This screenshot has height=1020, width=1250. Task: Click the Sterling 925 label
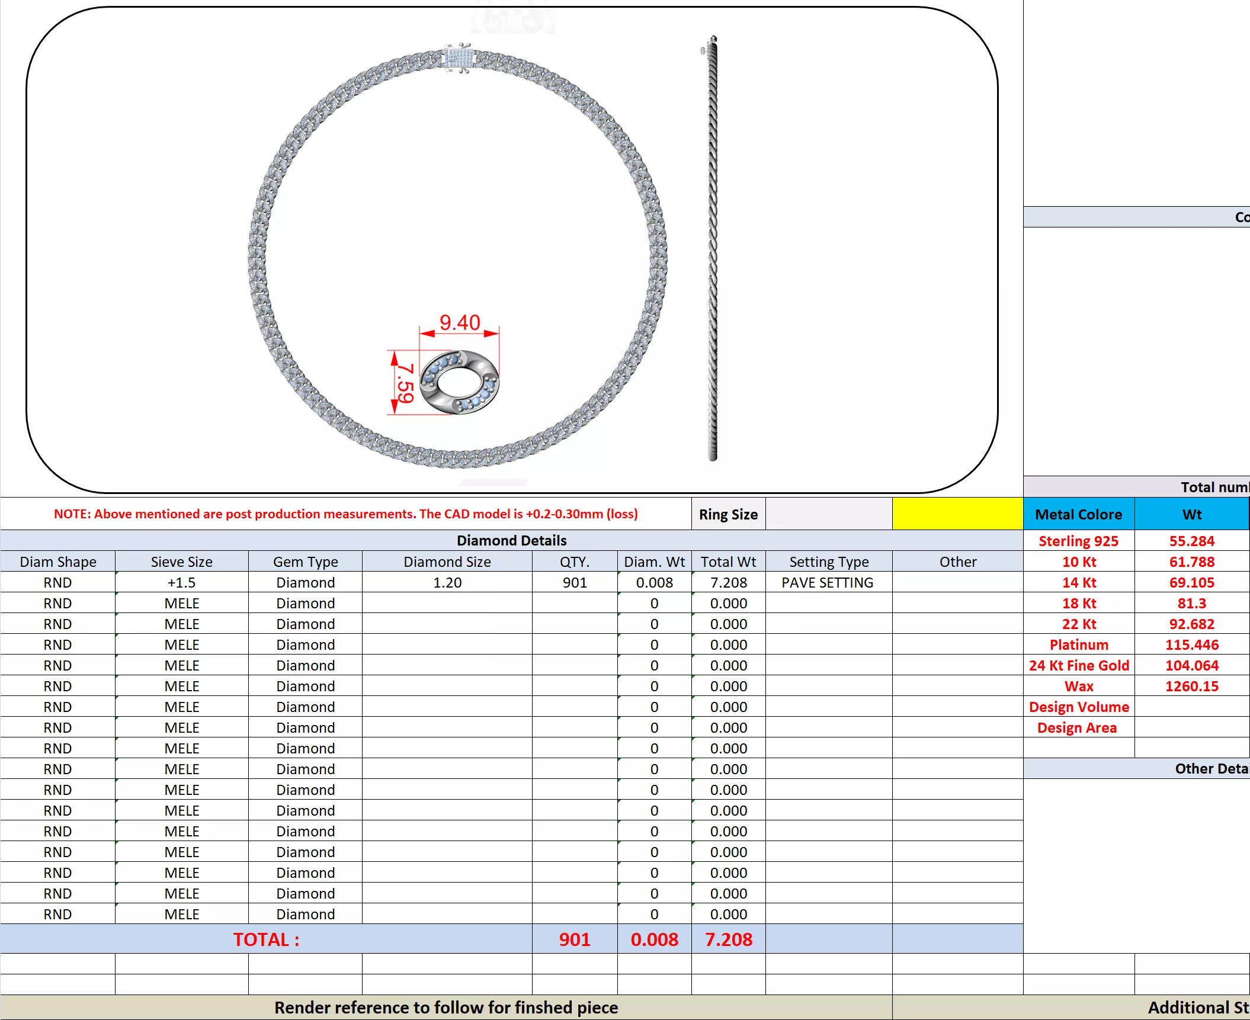pos(1078,541)
